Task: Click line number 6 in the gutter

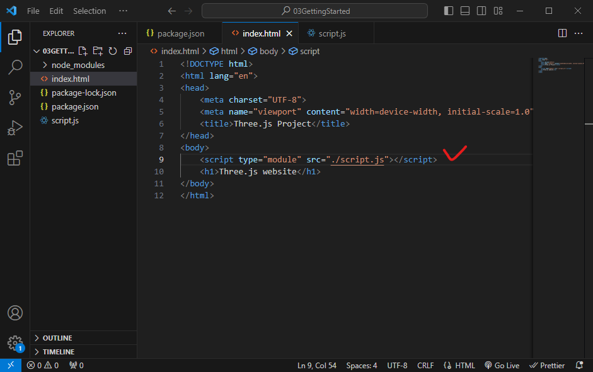Action: [161, 124]
